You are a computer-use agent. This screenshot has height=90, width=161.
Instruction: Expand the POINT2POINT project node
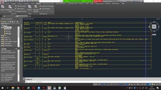(x=2, y=45)
